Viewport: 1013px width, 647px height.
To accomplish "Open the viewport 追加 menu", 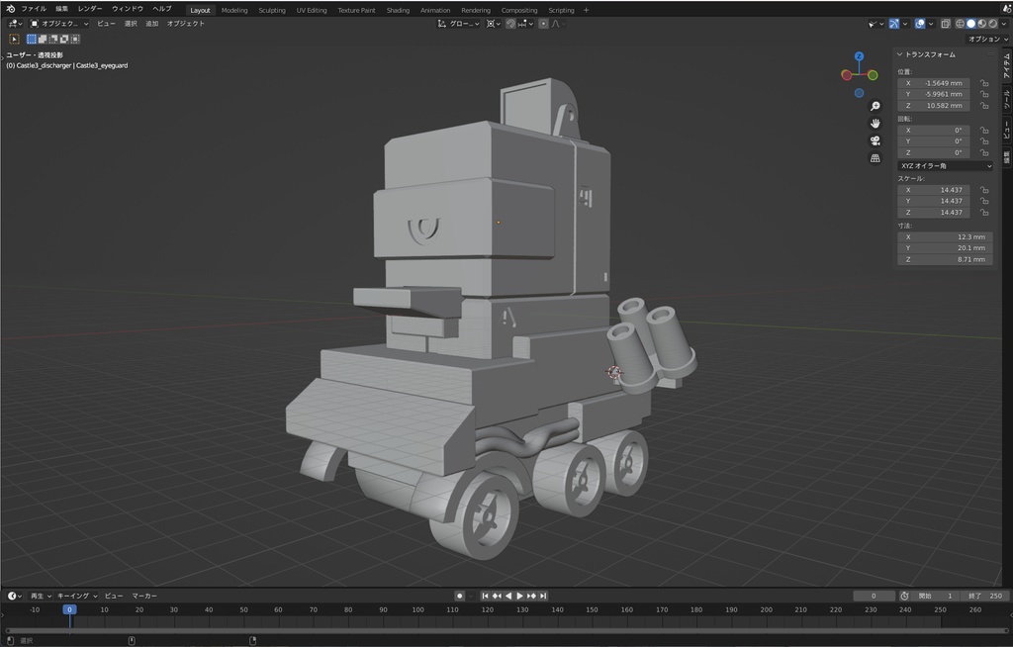I will click(151, 24).
